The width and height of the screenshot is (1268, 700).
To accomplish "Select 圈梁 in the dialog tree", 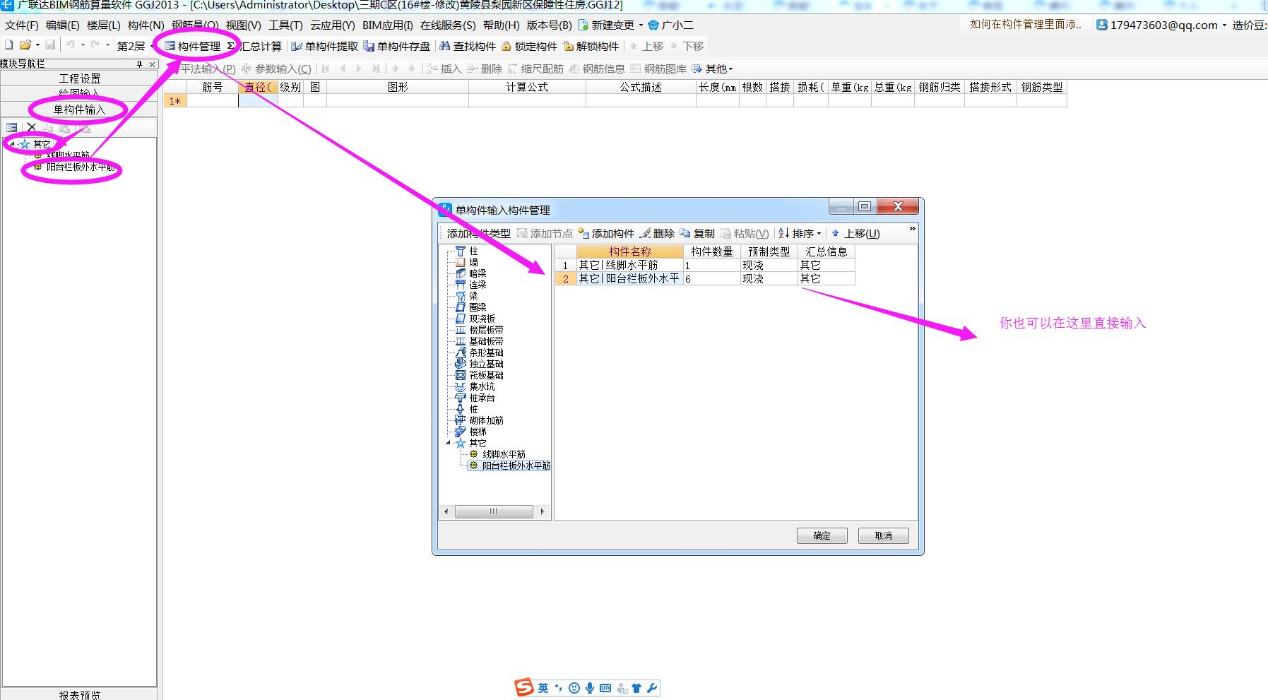I will [478, 307].
